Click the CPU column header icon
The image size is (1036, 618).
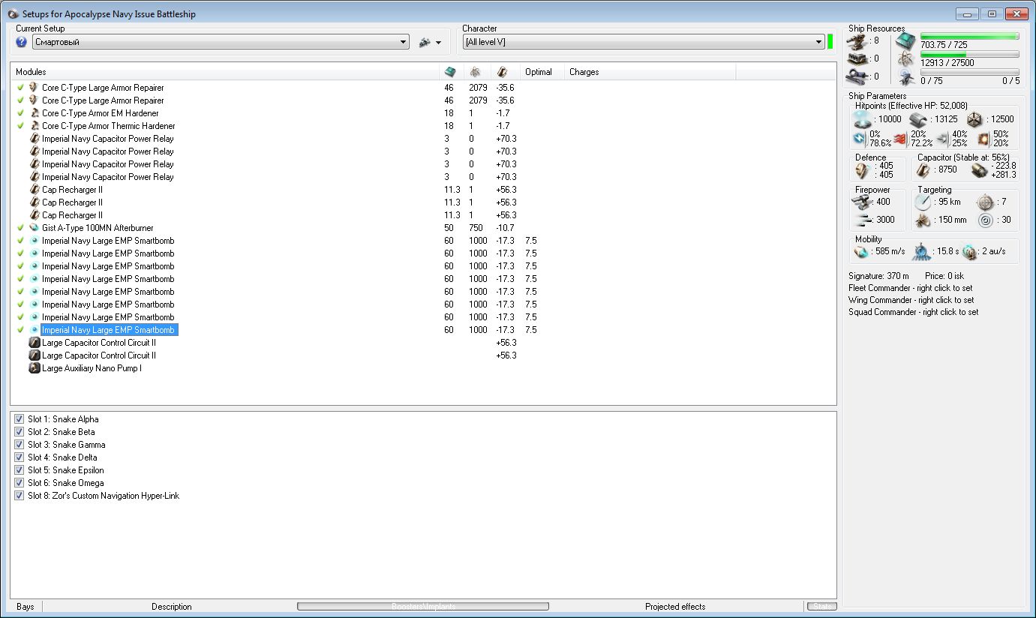pyautogui.click(x=450, y=72)
